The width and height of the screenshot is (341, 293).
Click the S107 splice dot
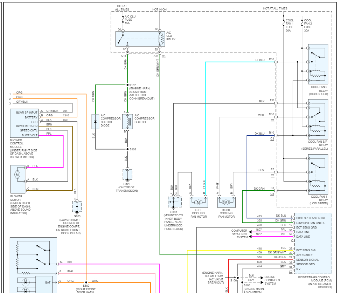coord(127,85)
